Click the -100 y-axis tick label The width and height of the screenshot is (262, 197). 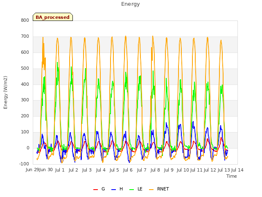click(x=24, y=164)
